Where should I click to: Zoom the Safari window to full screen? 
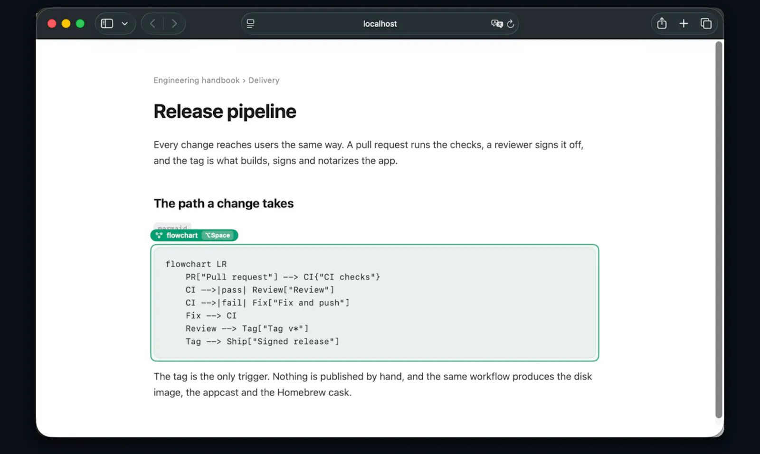(x=80, y=24)
